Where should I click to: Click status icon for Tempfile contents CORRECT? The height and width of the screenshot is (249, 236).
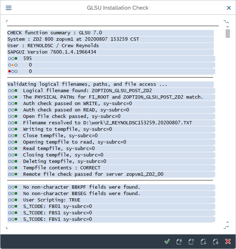(x=13, y=168)
